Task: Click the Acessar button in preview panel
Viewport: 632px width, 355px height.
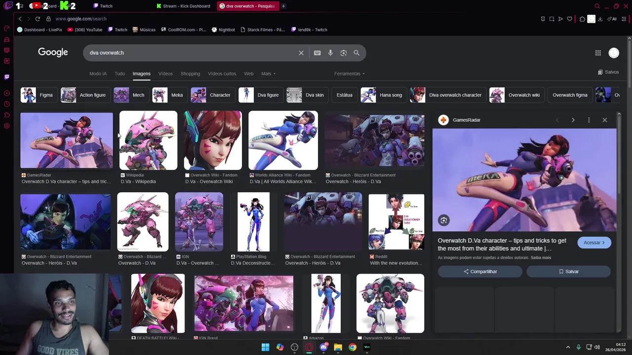Action: (x=594, y=243)
